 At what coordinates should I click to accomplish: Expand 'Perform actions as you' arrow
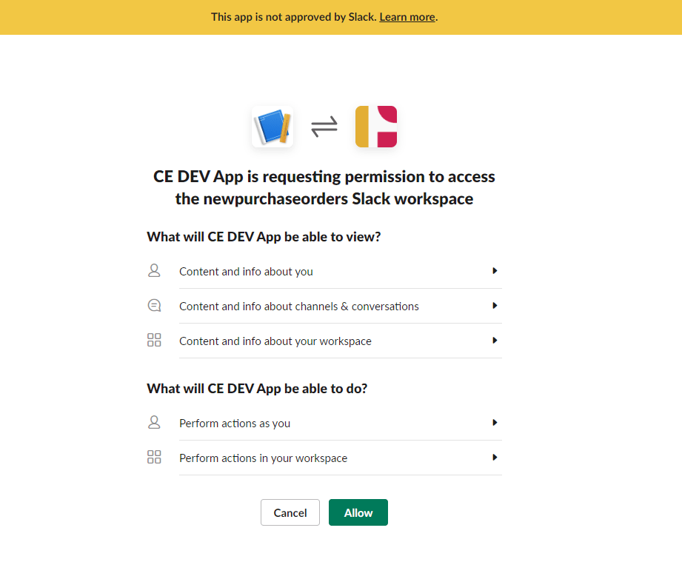coord(495,423)
